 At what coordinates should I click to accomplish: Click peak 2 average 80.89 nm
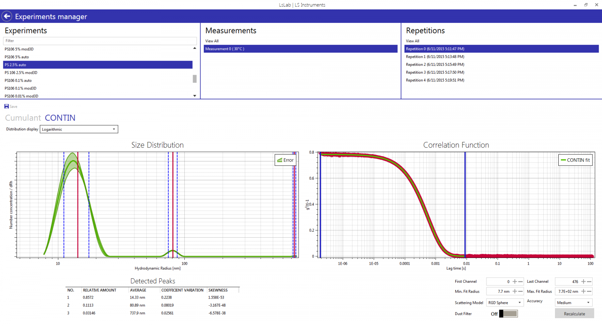pos(137,305)
